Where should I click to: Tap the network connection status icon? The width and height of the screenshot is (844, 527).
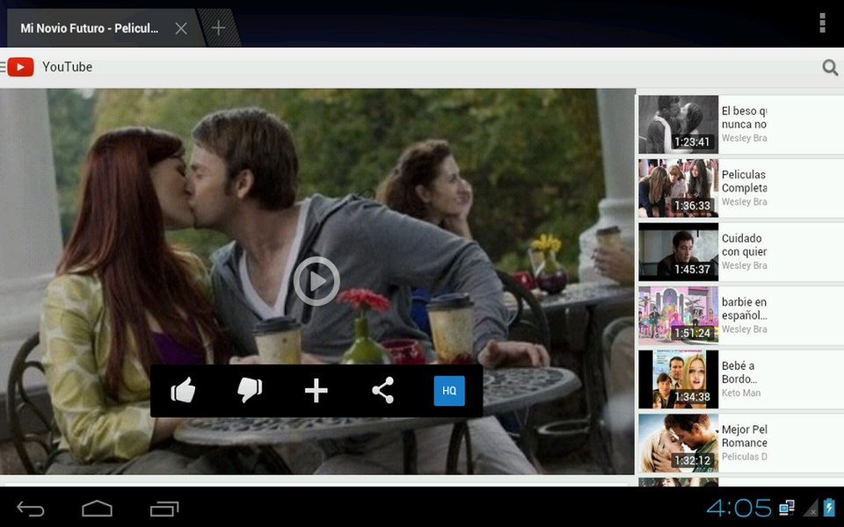click(786, 507)
